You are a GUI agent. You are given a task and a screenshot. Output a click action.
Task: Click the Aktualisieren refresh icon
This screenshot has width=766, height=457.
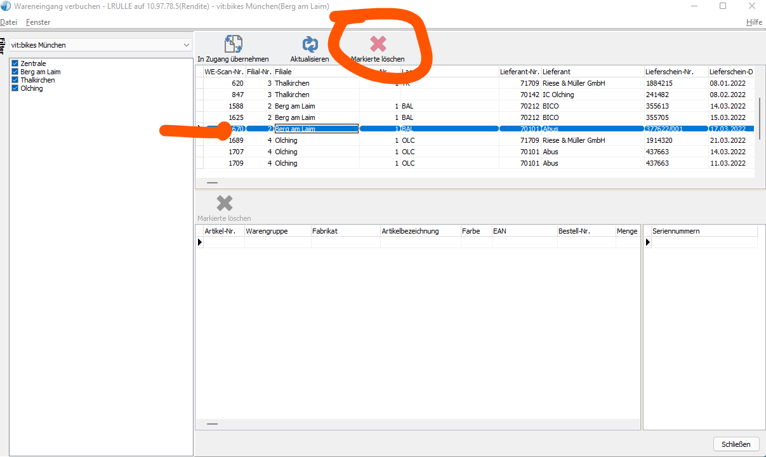pyautogui.click(x=310, y=44)
